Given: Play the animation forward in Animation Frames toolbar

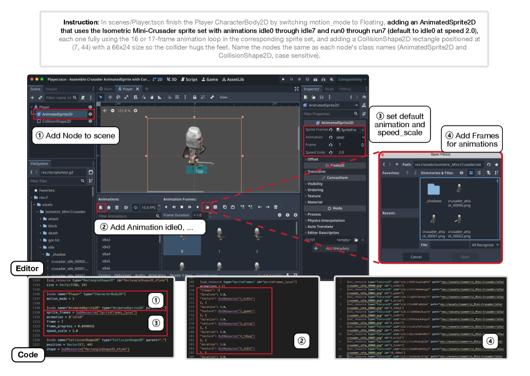Looking at the screenshot, I should [x=198, y=207].
